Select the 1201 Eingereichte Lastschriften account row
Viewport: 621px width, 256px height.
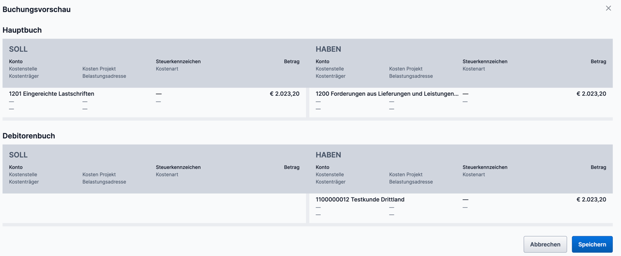pyautogui.click(x=51, y=94)
